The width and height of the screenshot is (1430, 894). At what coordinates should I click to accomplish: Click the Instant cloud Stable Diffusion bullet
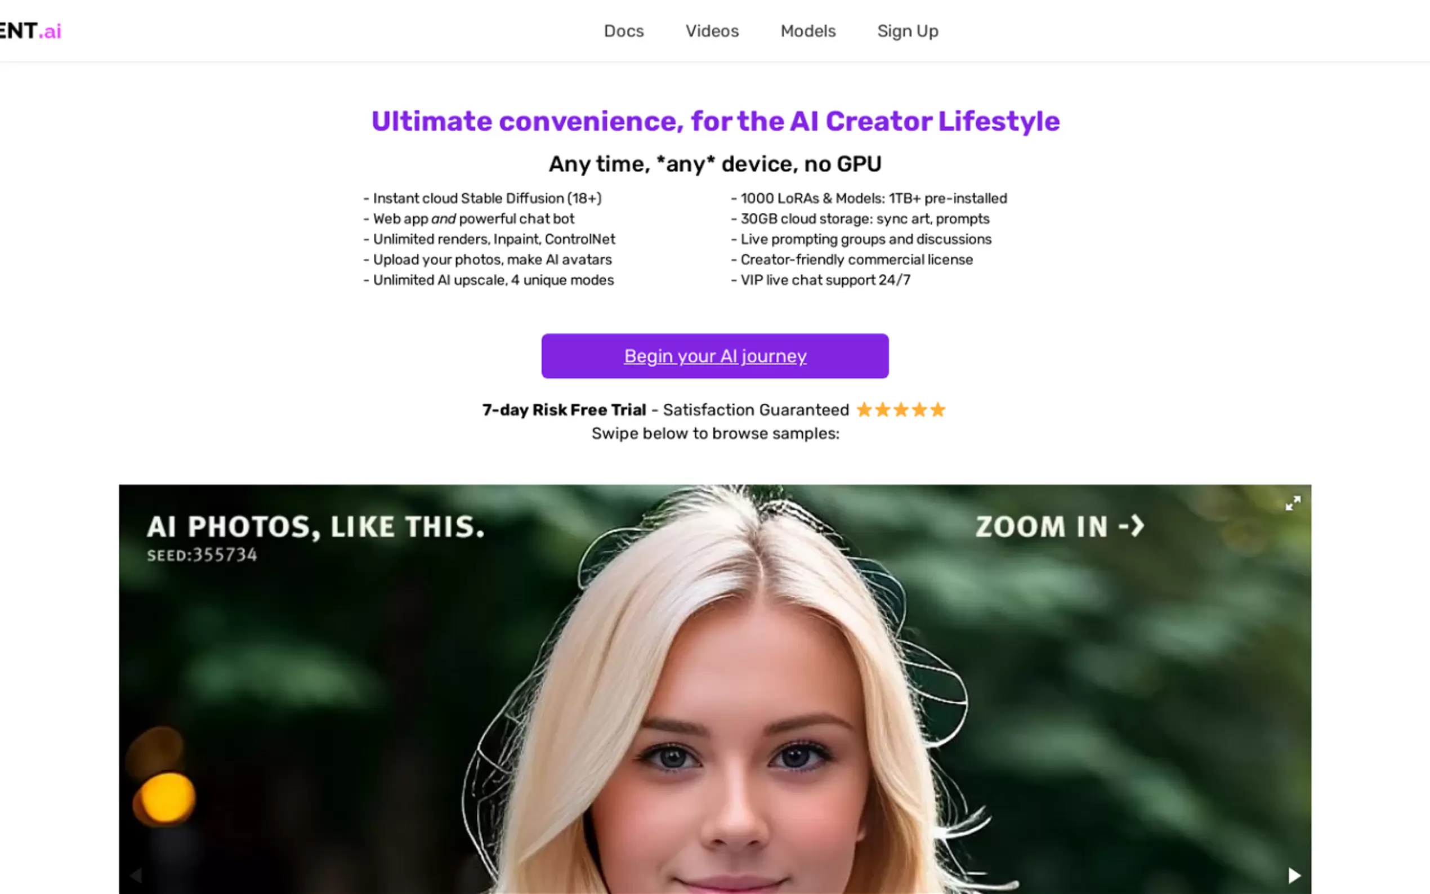coord(482,198)
